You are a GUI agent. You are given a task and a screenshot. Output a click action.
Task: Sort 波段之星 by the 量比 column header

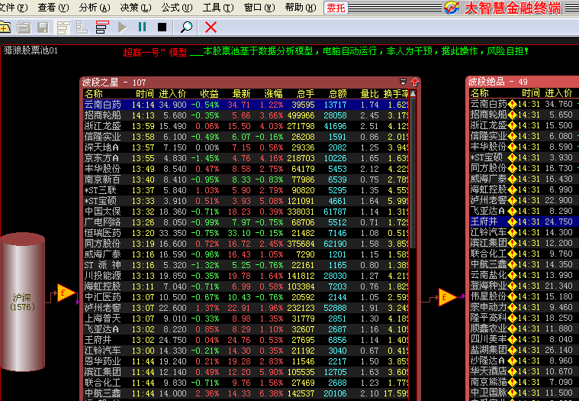[x=370, y=94]
